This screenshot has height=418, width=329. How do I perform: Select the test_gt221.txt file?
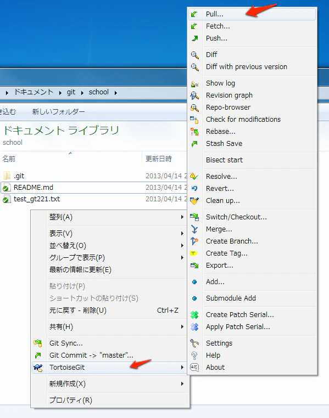(x=93, y=199)
